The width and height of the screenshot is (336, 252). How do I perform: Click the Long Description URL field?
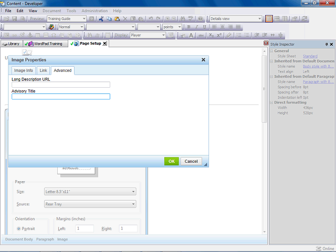point(61,85)
